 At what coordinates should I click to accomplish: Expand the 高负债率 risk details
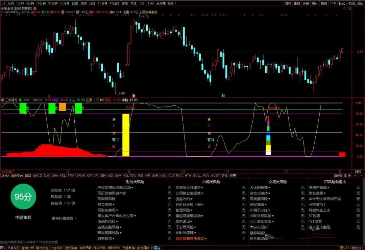[105, 204]
